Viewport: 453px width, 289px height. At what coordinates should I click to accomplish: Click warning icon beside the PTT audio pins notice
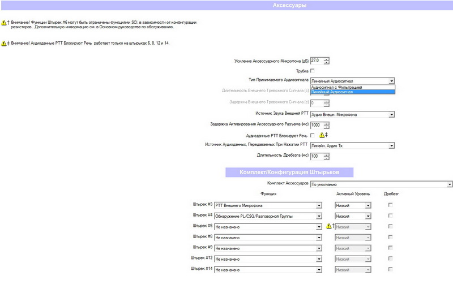[x=3, y=43]
